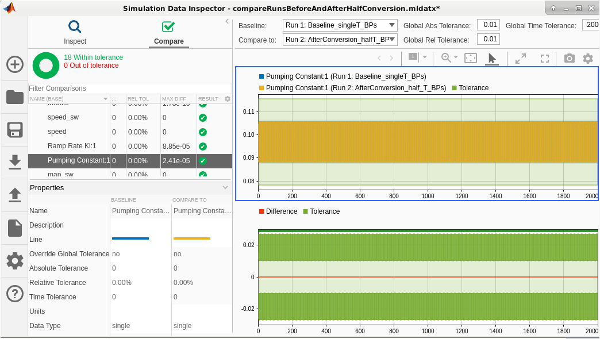Click the Filter Comparisons search field
Image resolution: width=600 pixels, height=339 pixels.
[129, 88]
